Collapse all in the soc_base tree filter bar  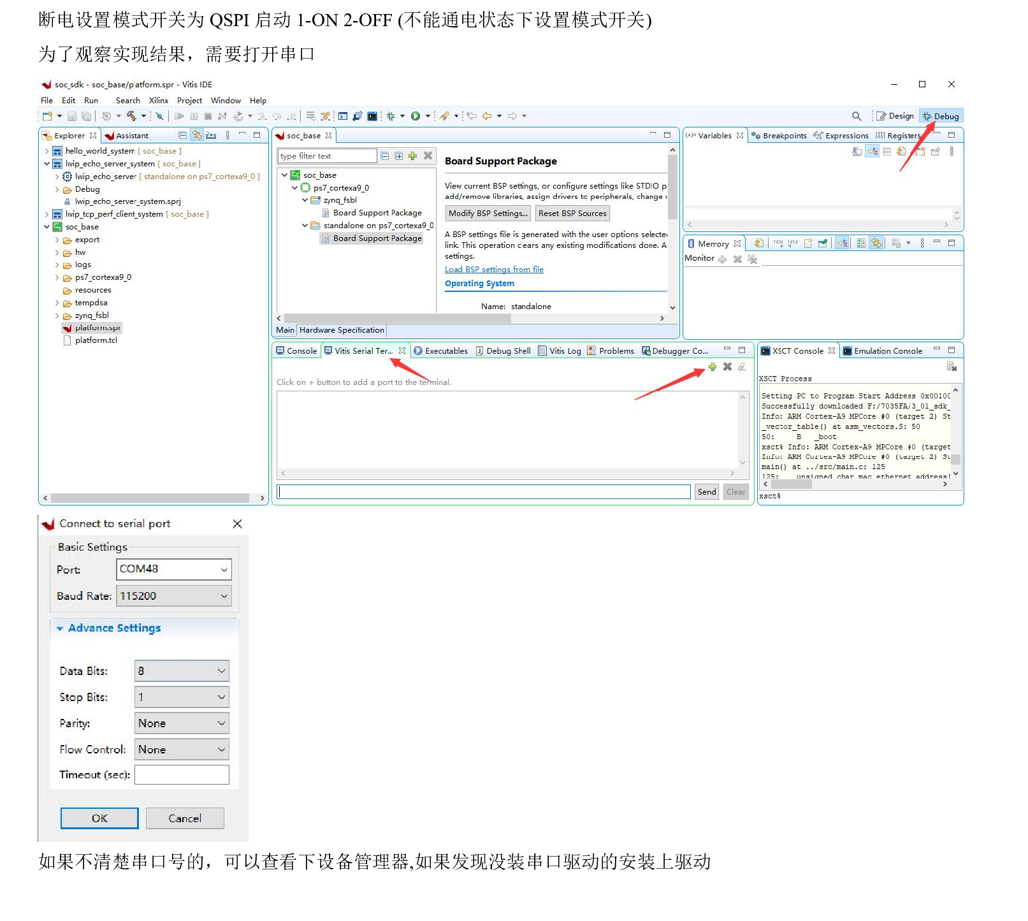384,156
